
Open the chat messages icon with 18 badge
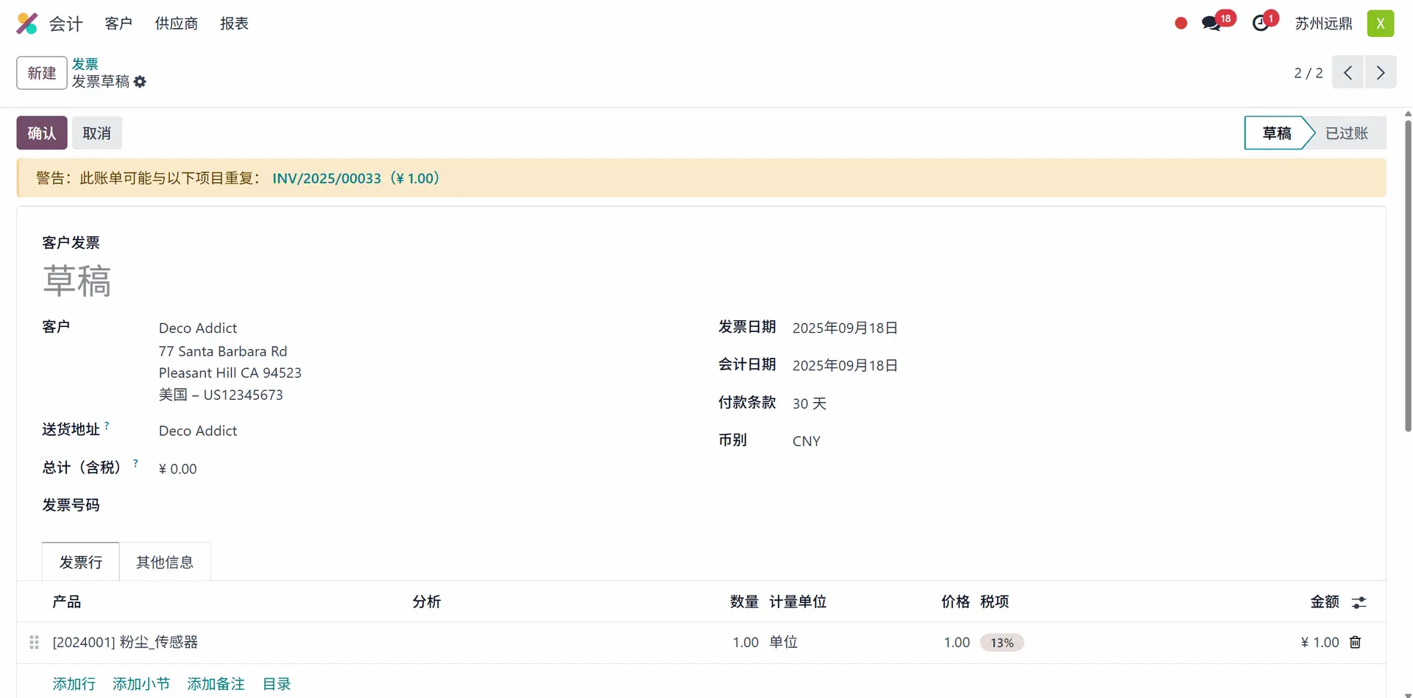(1211, 24)
